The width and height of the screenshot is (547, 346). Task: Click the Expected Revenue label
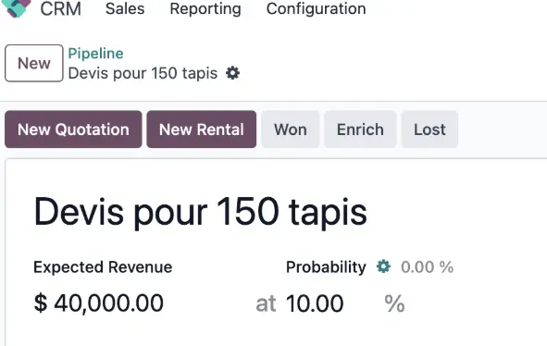(x=103, y=267)
